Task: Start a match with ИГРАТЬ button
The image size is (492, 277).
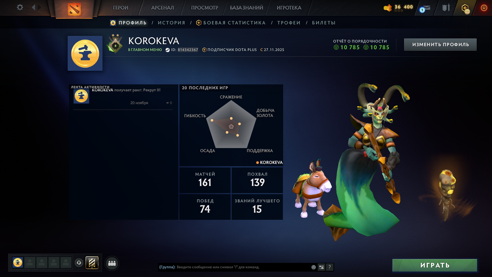Action: (435, 265)
